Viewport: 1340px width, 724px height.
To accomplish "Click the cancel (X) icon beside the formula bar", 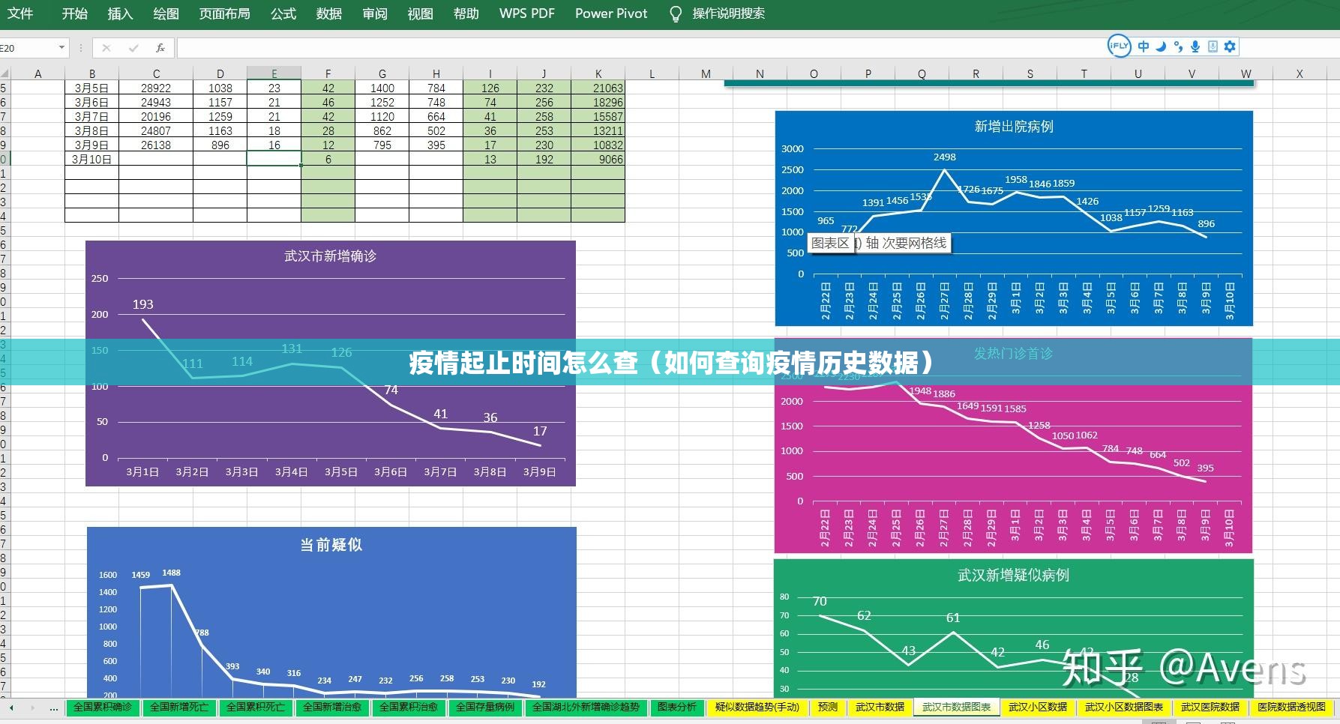I will tap(106, 46).
